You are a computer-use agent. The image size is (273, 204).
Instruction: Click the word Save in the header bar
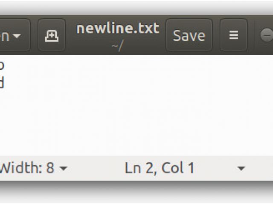[189, 35]
